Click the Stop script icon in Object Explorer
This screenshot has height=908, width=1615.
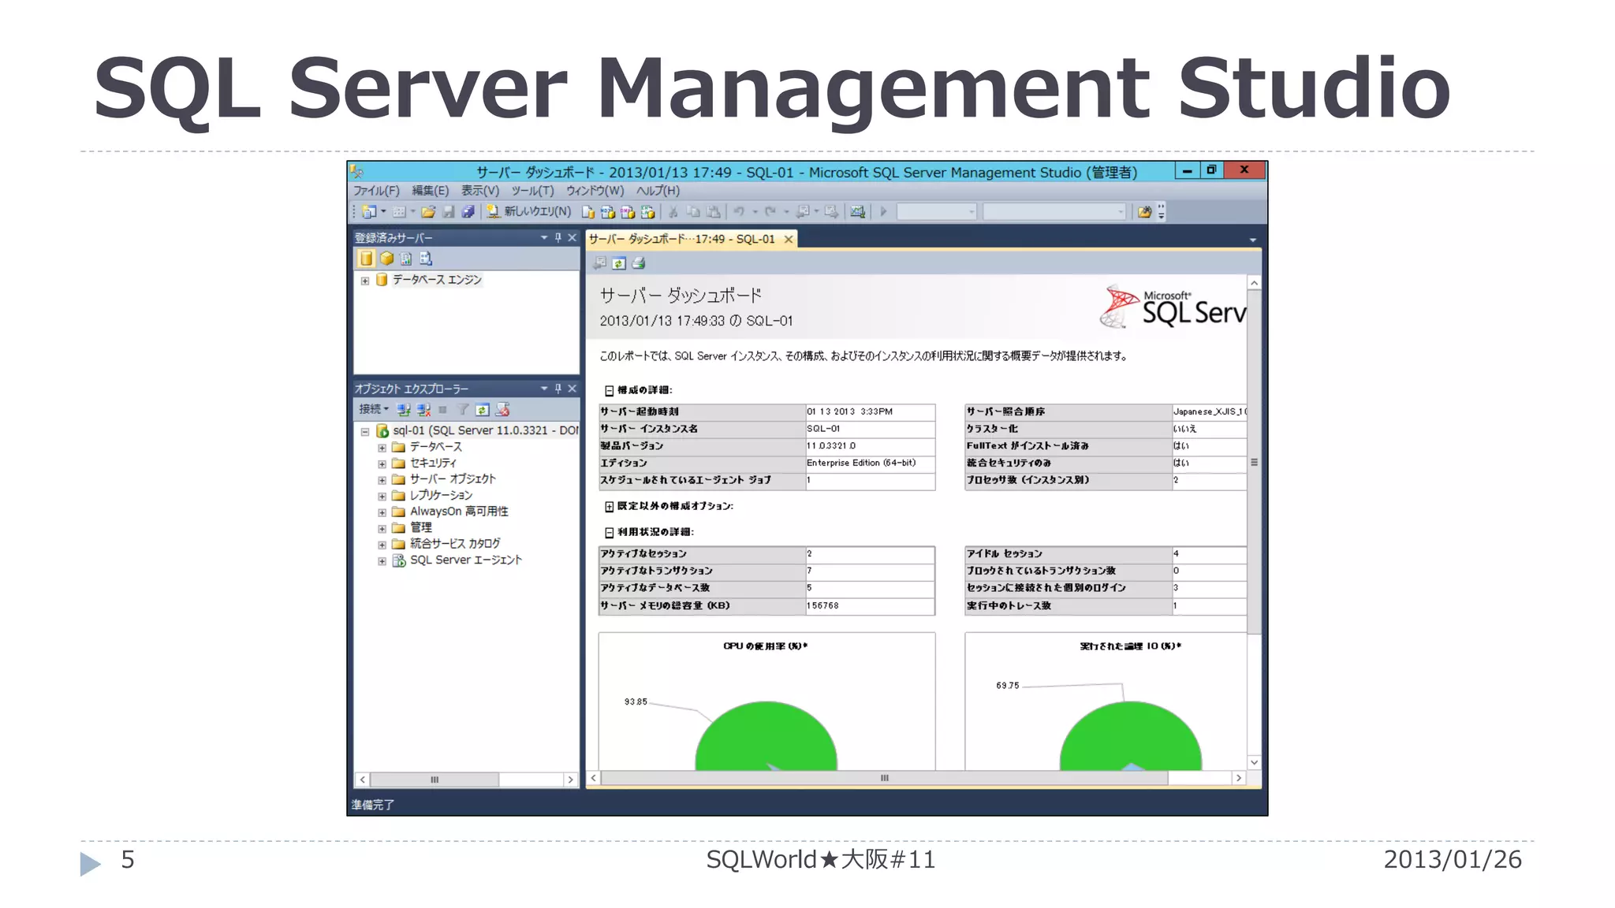502,410
